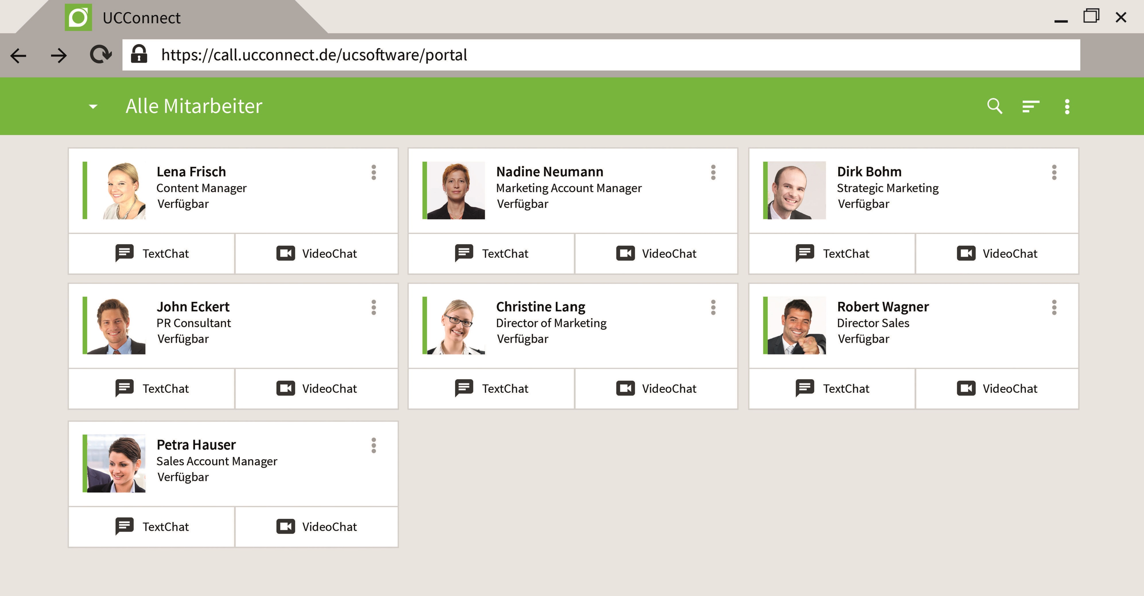Open Christine Lang card options menu
The image size is (1144, 596).
(x=713, y=307)
